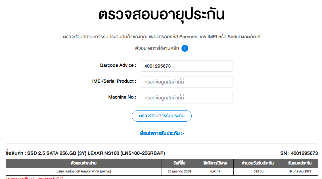Click the ไม่จำกัด usage rights cell
Viewport: 322px width, 179px height.
tap(215, 171)
